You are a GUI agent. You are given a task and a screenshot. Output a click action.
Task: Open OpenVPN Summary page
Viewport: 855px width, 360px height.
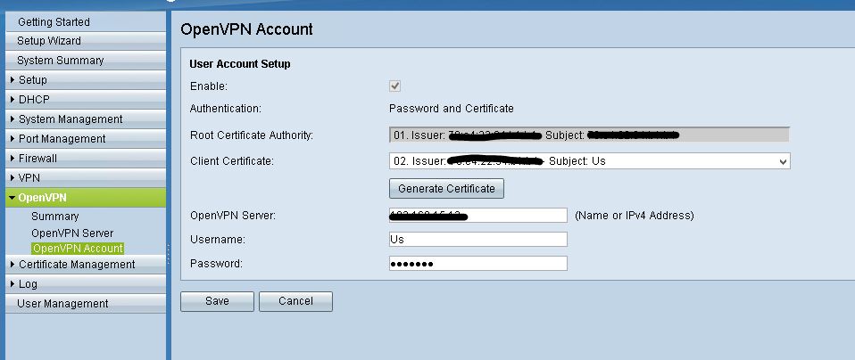pyautogui.click(x=55, y=217)
